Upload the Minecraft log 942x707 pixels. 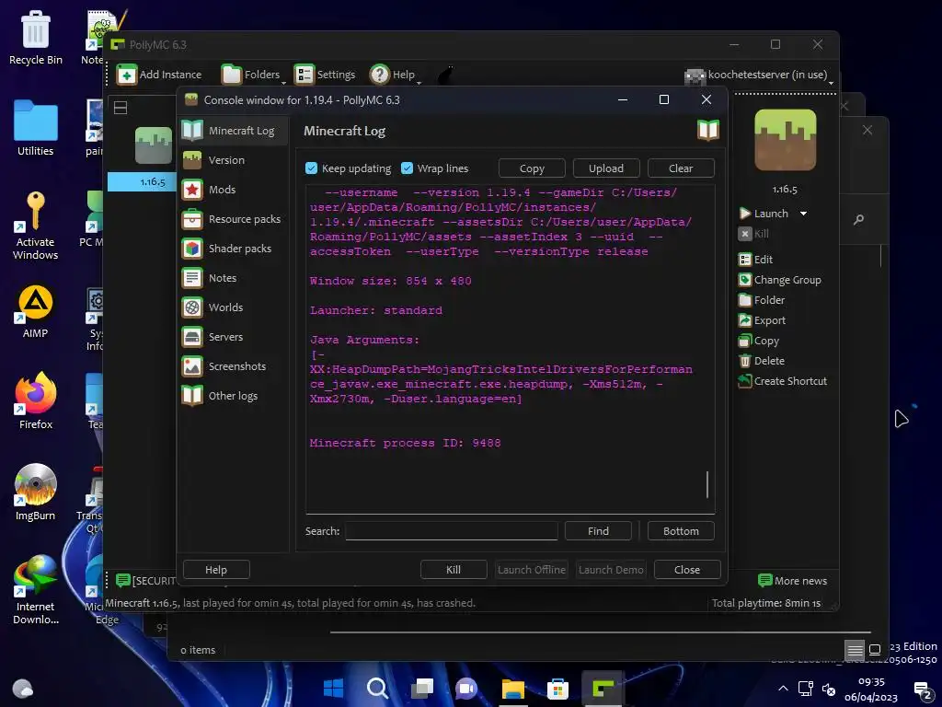(606, 168)
